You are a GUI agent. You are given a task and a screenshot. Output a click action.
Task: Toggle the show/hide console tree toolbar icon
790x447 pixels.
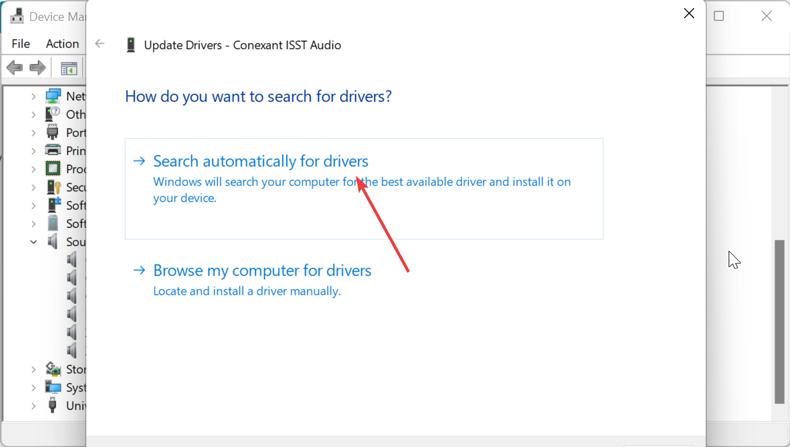click(x=69, y=68)
